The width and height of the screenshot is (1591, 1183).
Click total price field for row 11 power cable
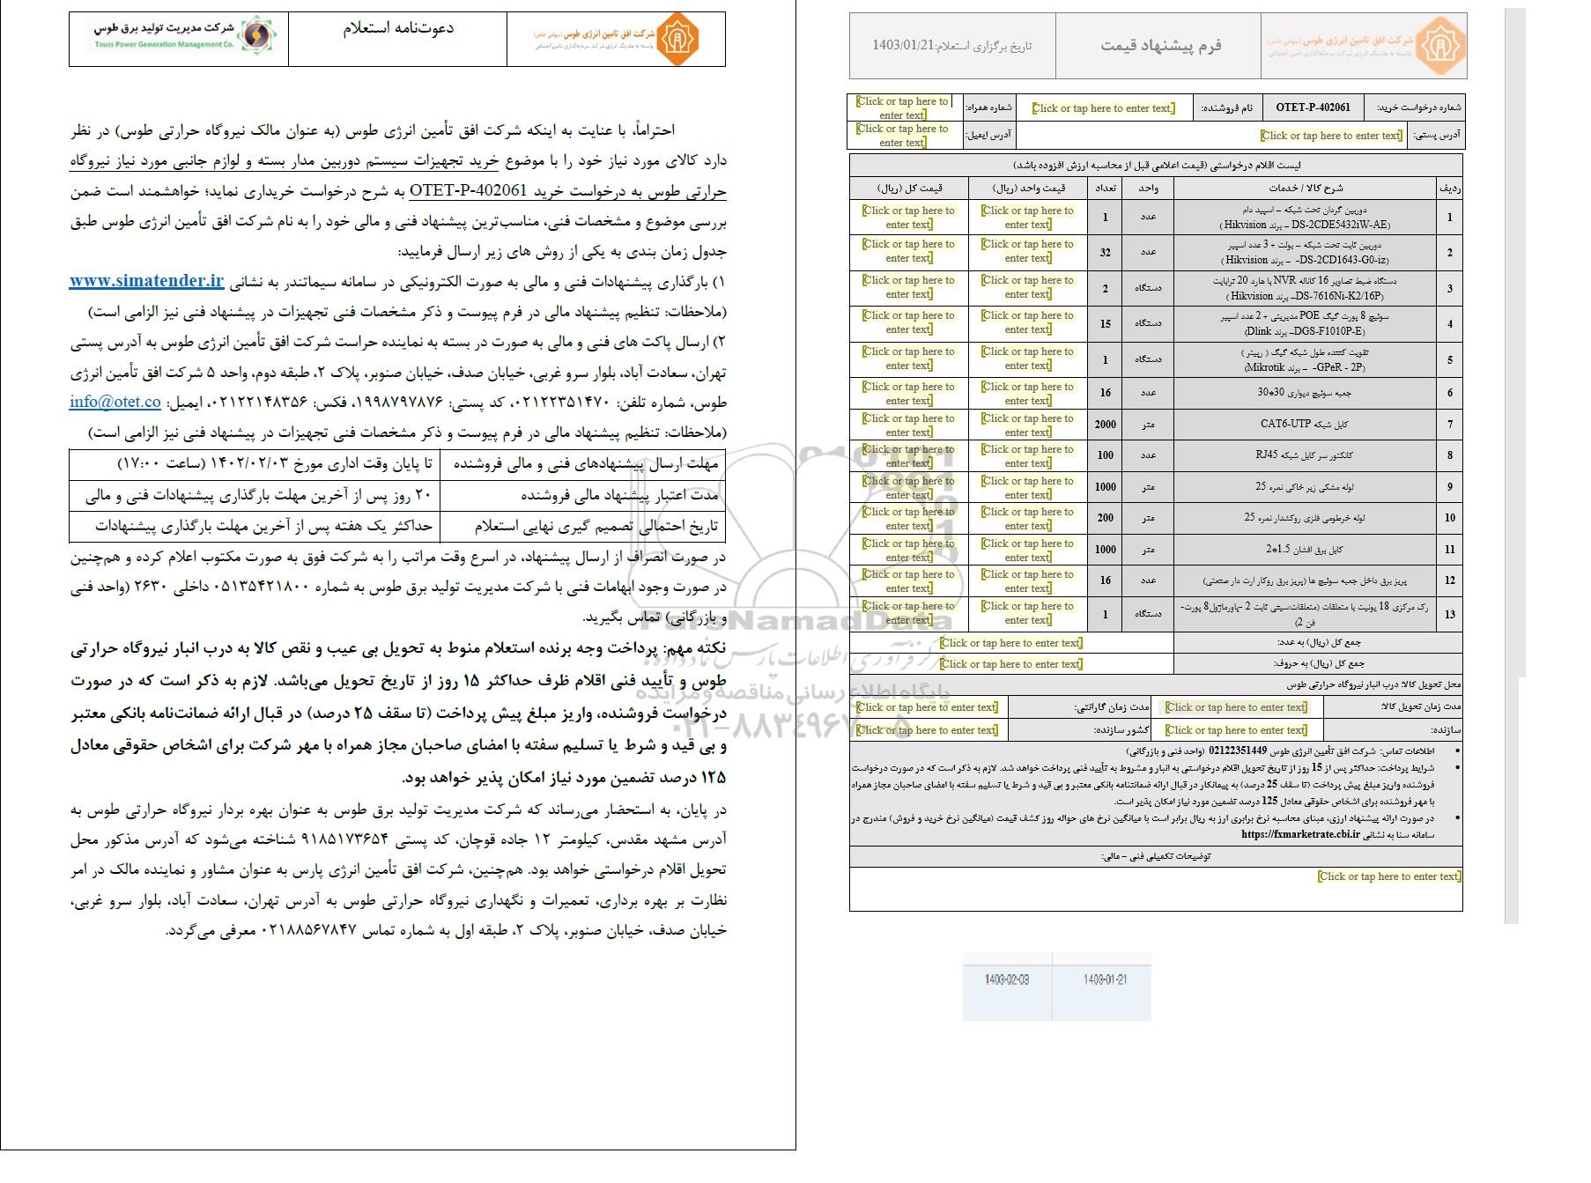(x=908, y=551)
